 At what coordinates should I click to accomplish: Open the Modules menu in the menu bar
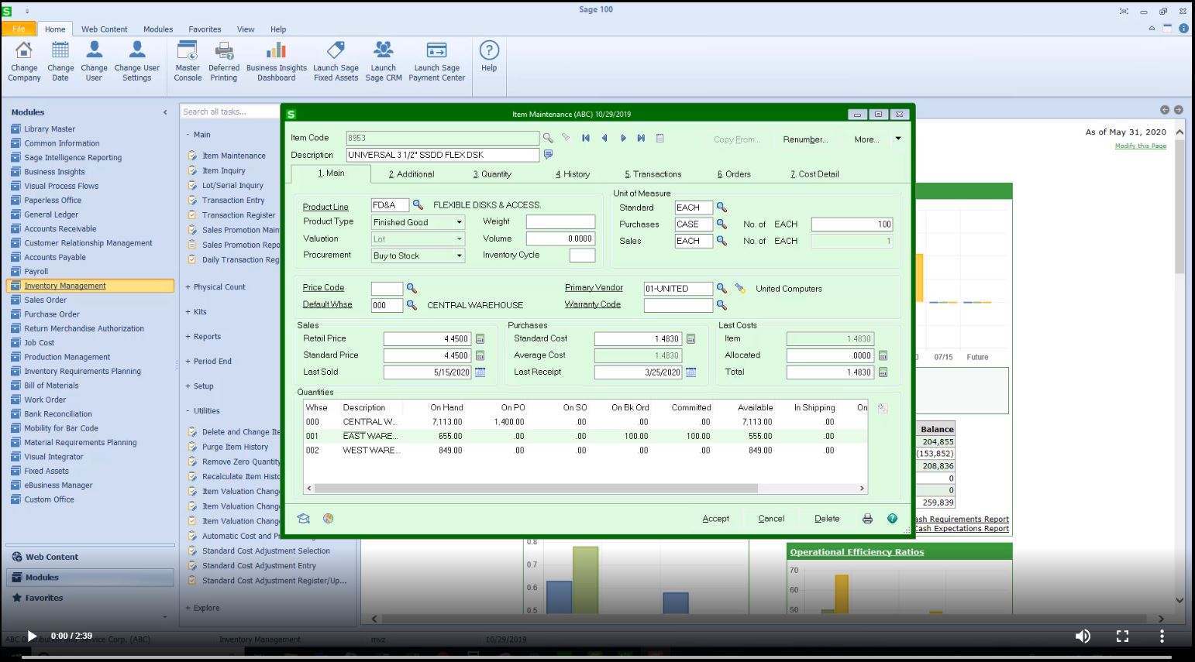tap(158, 29)
